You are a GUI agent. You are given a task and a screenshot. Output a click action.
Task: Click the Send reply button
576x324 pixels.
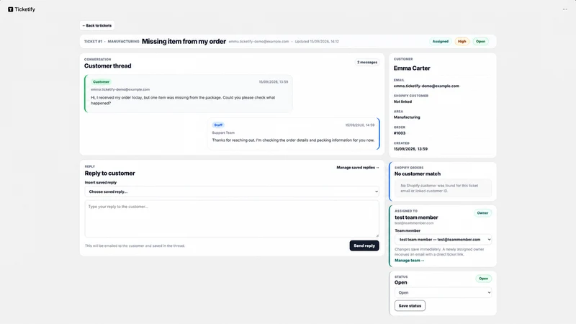[364, 246]
